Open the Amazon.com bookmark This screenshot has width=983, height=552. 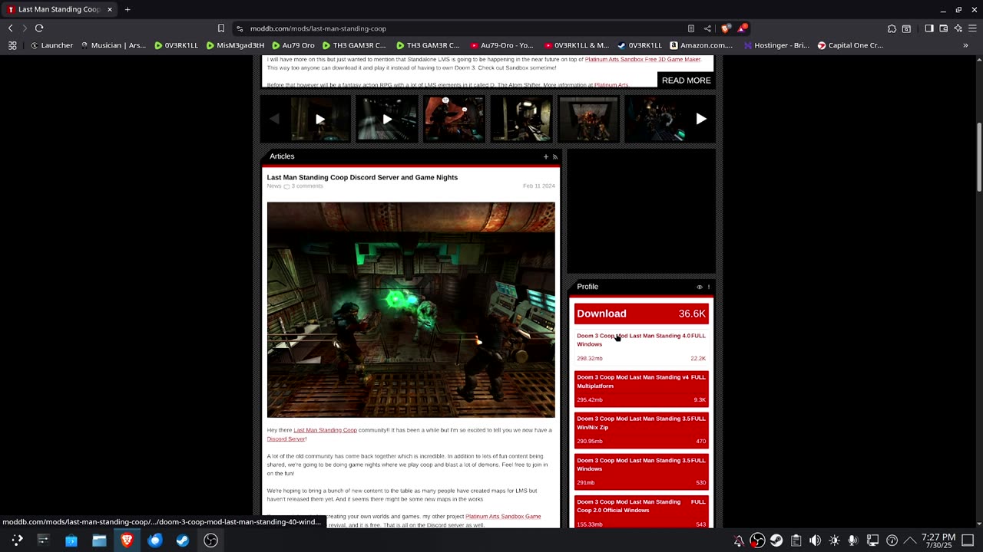click(701, 45)
